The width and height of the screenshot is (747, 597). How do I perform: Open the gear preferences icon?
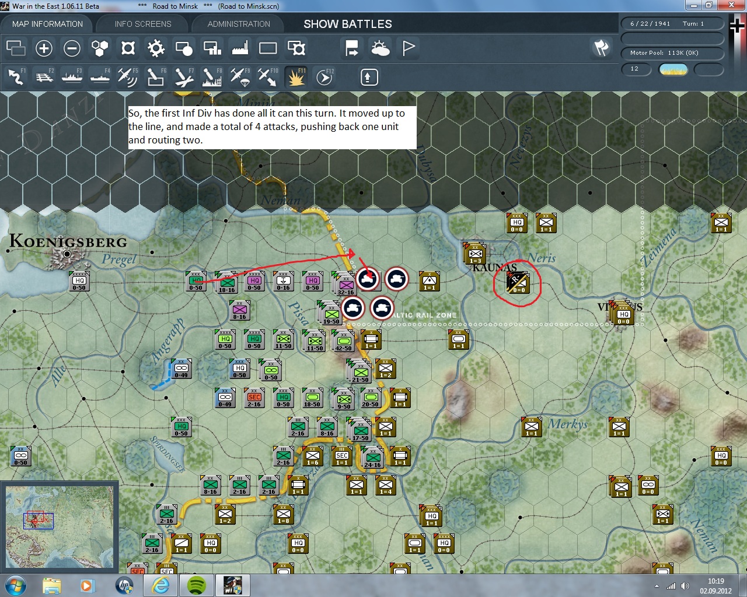pyautogui.click(x=156, y=48)
